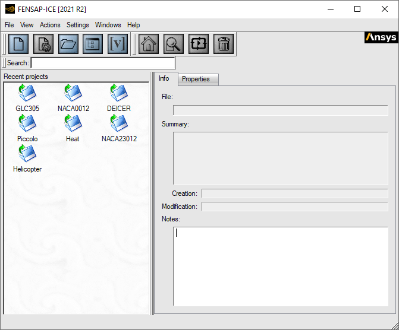The height and width of the screenshot is (330, 399).
Task: Click the trash can toolbar icon
Action: [x=224, y=45]
